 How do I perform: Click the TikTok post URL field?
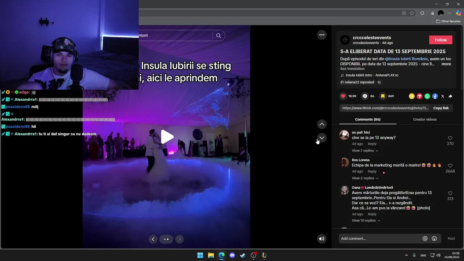coord(385,108)
